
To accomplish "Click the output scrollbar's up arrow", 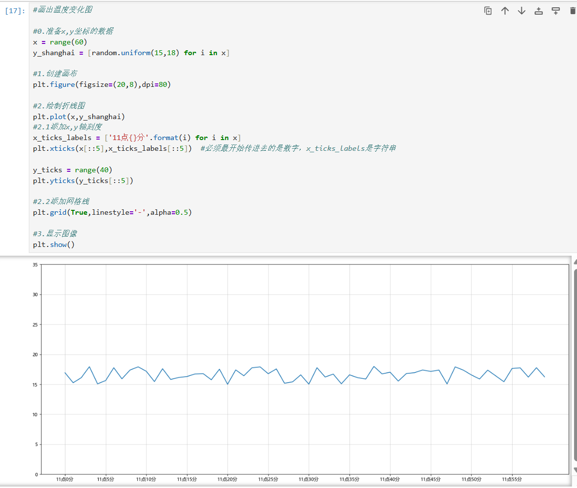I will 575,262.
